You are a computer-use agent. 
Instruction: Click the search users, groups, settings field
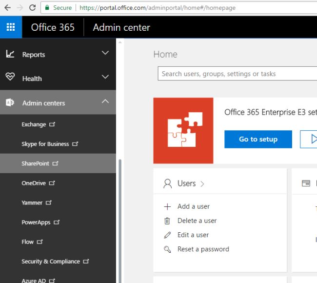pos(238,73)
